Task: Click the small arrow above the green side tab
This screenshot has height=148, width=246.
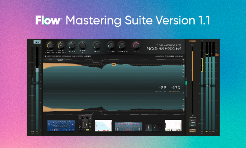Action: coord(186,79)
